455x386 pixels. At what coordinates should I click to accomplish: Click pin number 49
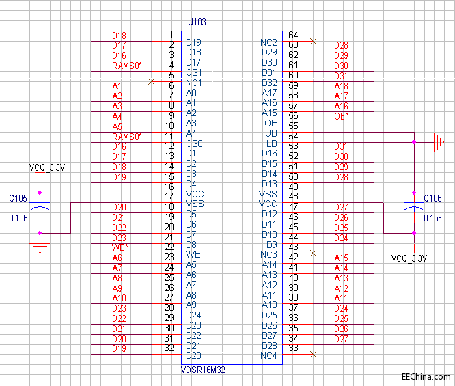coord(293,187)
